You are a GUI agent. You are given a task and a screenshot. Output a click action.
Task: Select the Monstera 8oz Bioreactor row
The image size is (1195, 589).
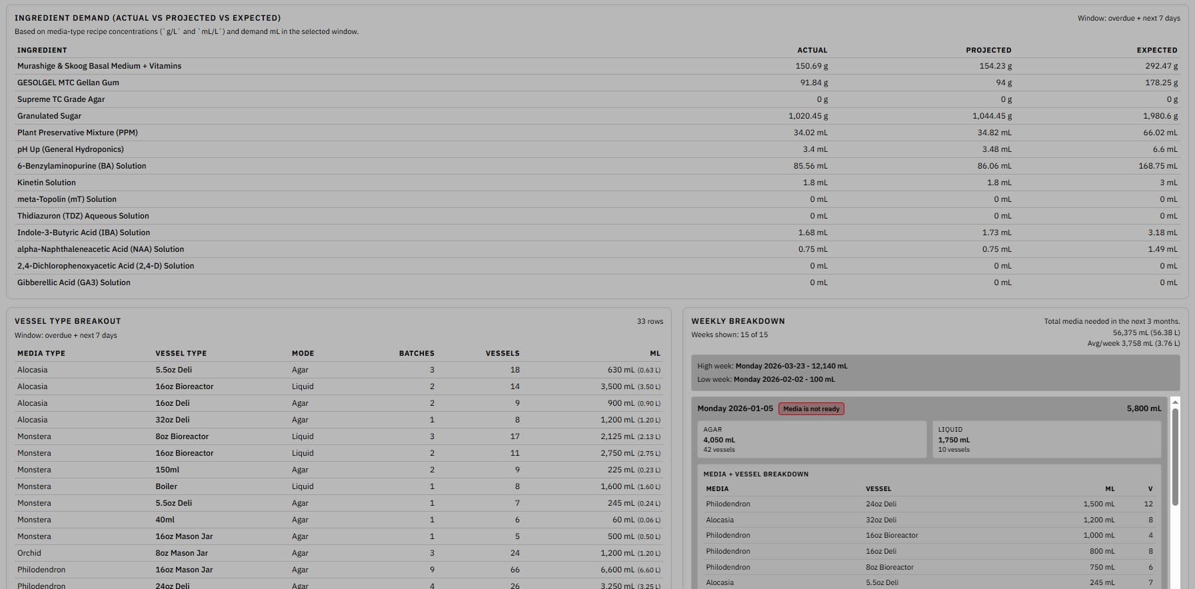coord(339,436)
